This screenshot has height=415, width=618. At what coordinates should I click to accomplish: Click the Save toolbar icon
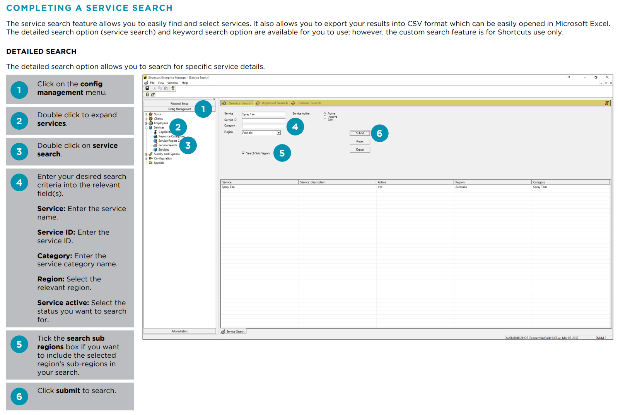pyautogui.click(x=147, y=88)
